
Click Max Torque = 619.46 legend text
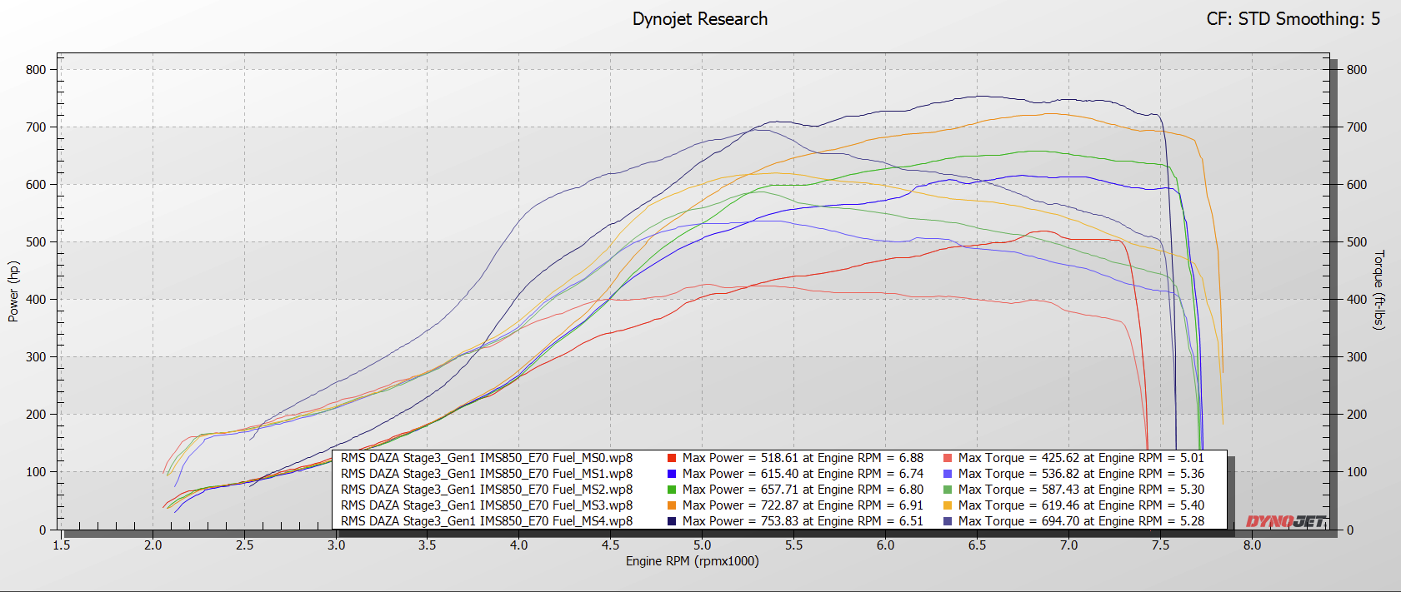(x=1081, y=505)
